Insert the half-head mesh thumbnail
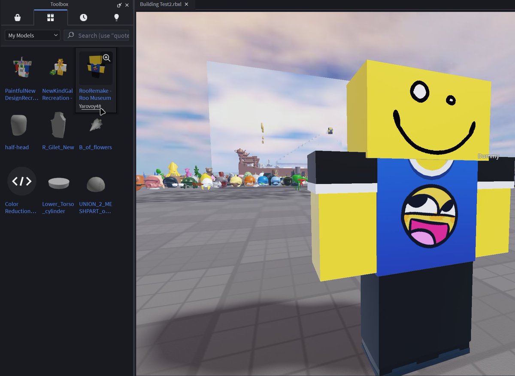This screenshot has height=376, width=515. pyautogui.click(x=19, y=125)
